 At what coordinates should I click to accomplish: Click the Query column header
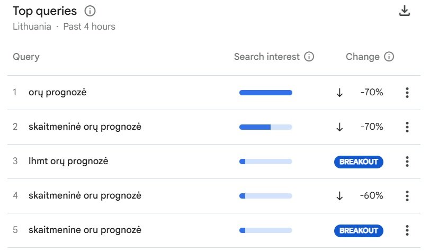pos(26,57)
